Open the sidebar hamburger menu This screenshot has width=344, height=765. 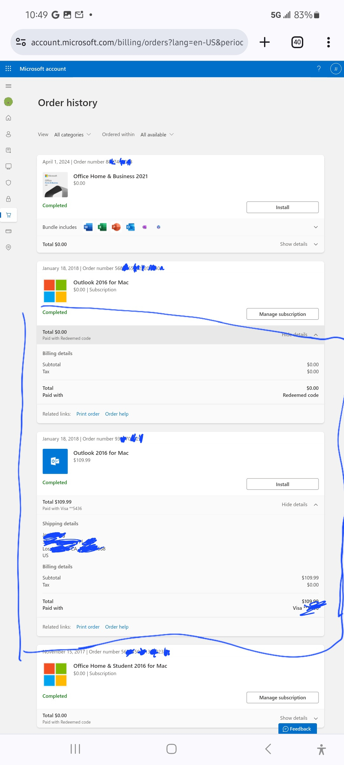pos(9,86)
